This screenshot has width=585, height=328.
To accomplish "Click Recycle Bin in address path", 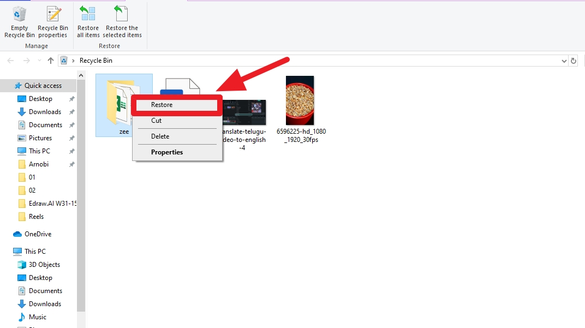I will pos(96,61).
